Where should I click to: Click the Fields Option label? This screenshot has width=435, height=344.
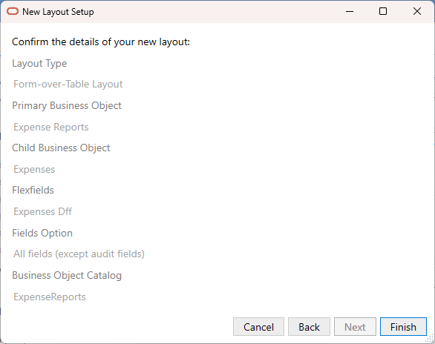[x=42, y=234]
